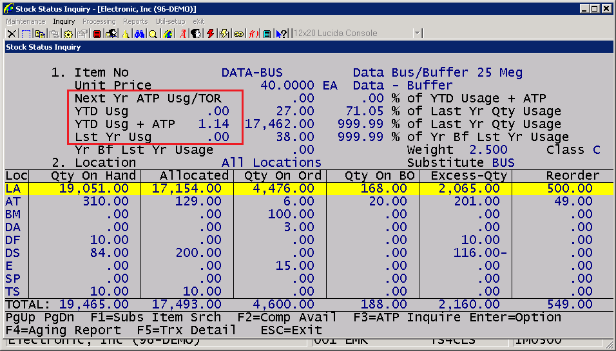616x351 pixels.
Task: Click the 19,051.00 Qty On Hand cell
Action: (94, 189)
